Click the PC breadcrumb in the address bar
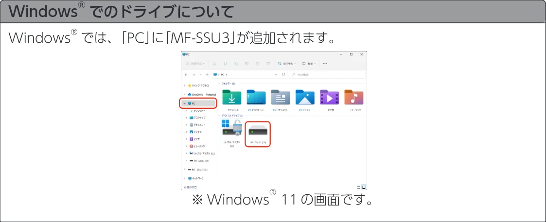546x222 pixels. click(x=223, y=74)
